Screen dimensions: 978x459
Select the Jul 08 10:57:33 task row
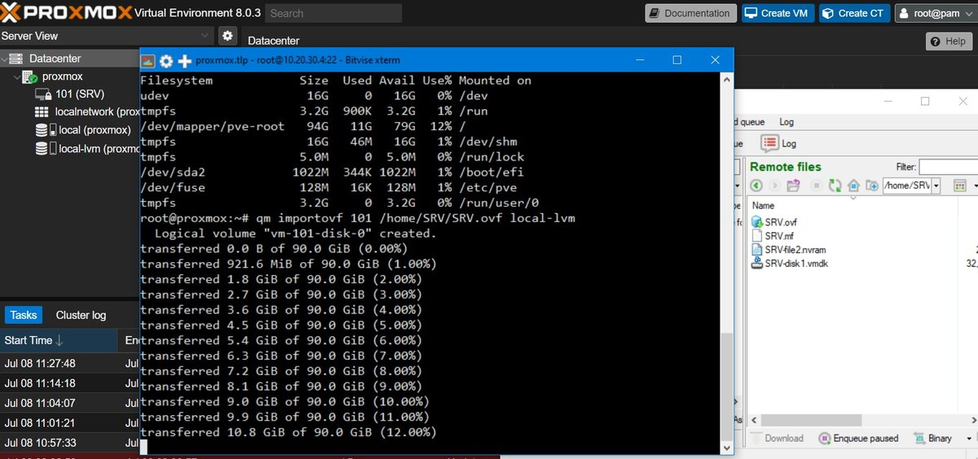(x=70, y=443)
